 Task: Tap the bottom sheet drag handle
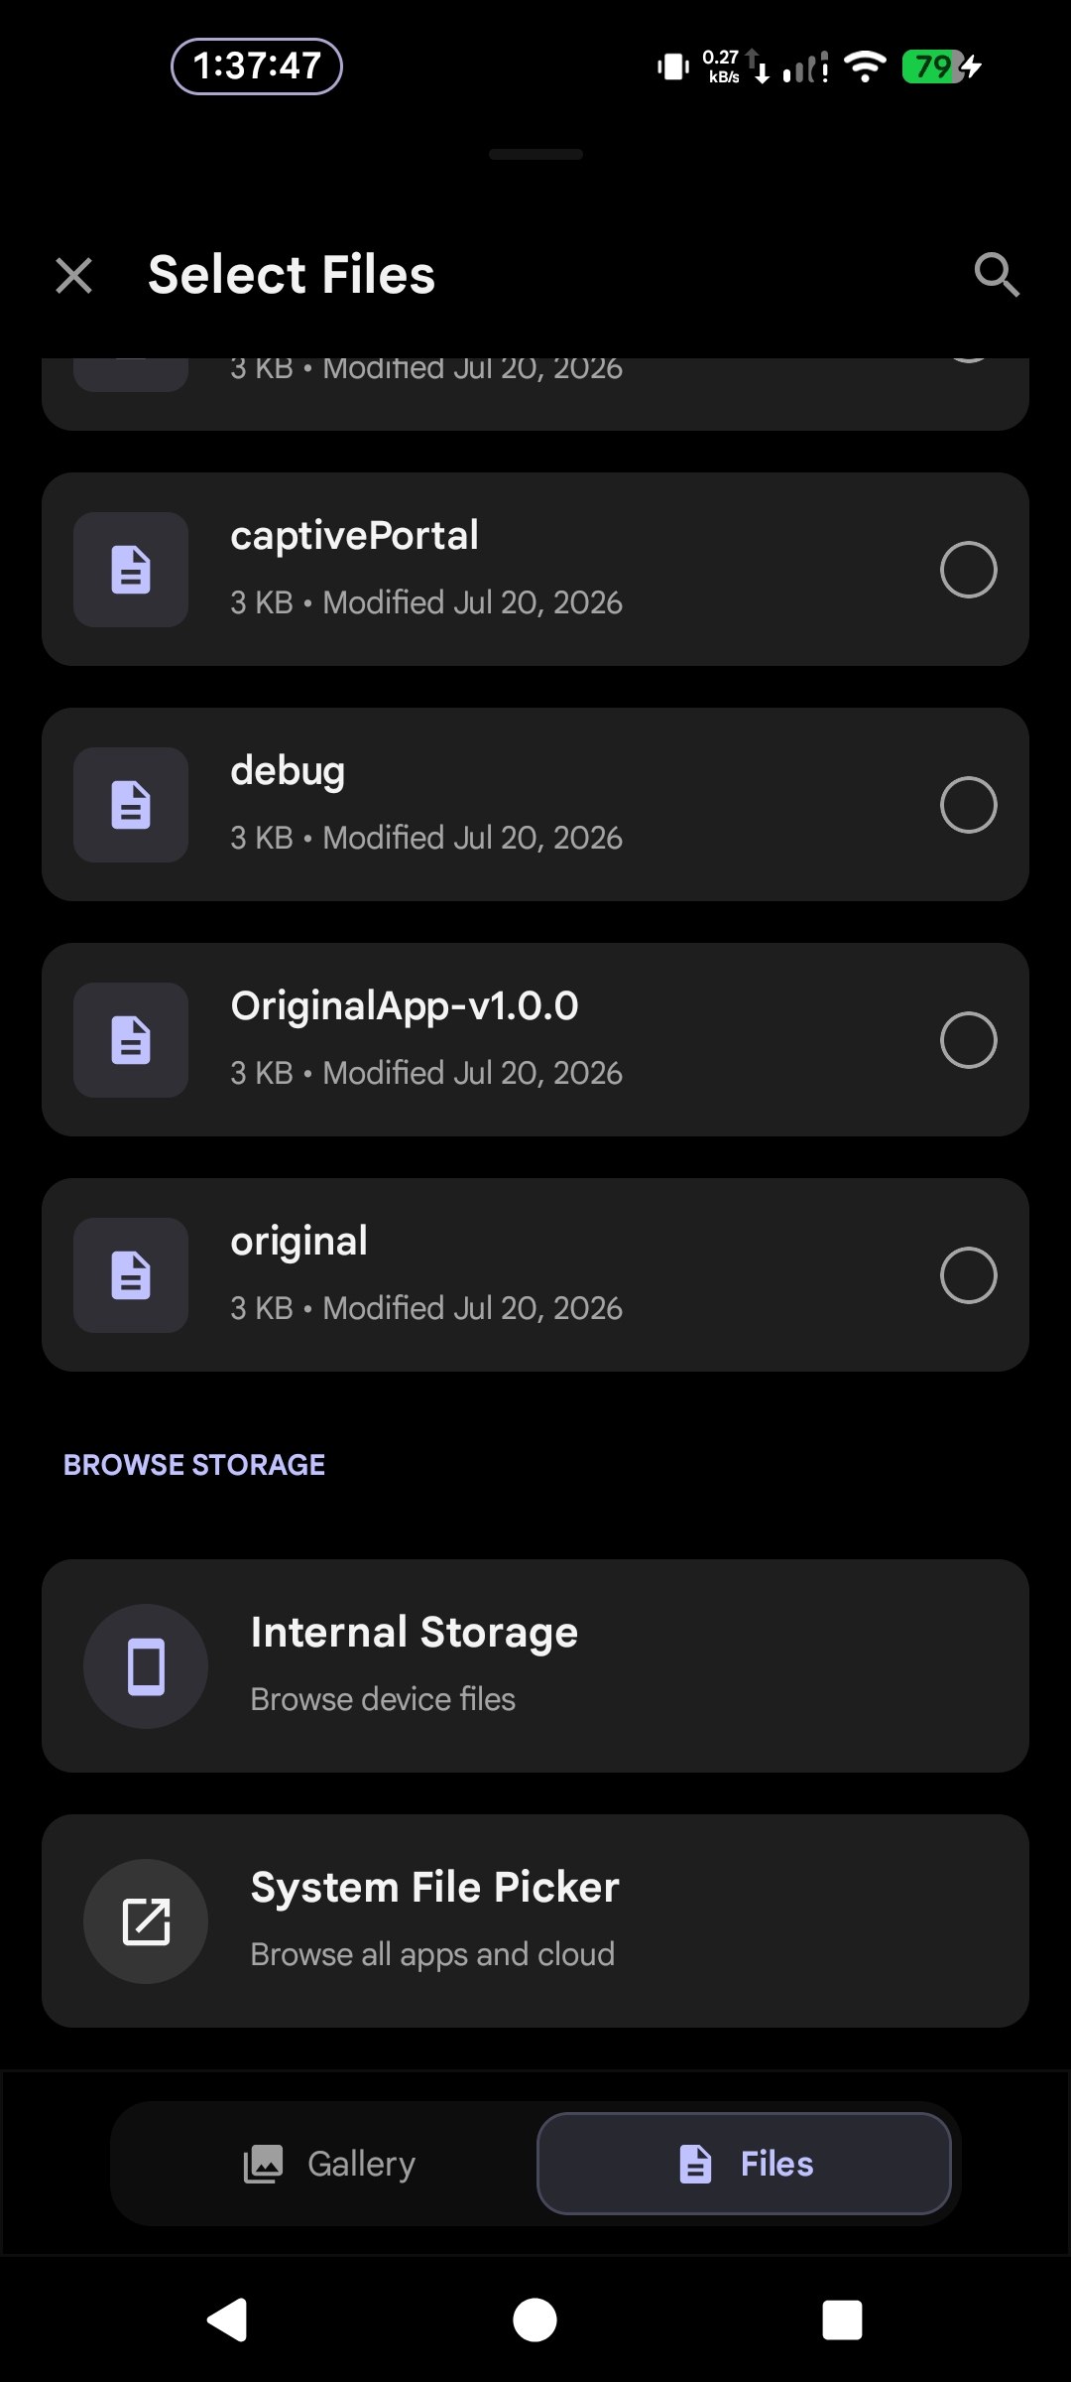point(535,155)
